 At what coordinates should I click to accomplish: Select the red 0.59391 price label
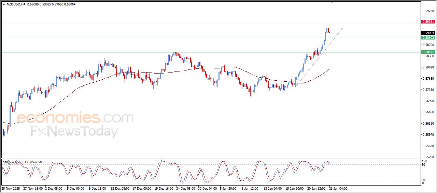pyautogui.click(x=428, y=22)
